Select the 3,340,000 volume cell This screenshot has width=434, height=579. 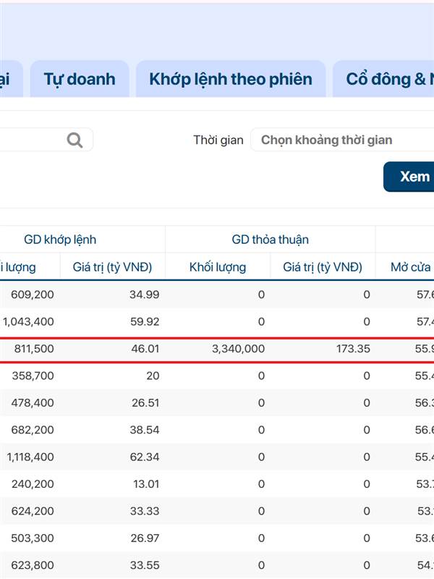tap(238, 349)
